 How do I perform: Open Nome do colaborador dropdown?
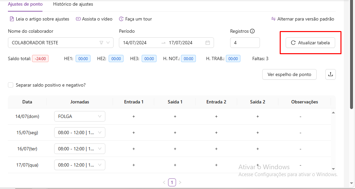tap(56, 43)
